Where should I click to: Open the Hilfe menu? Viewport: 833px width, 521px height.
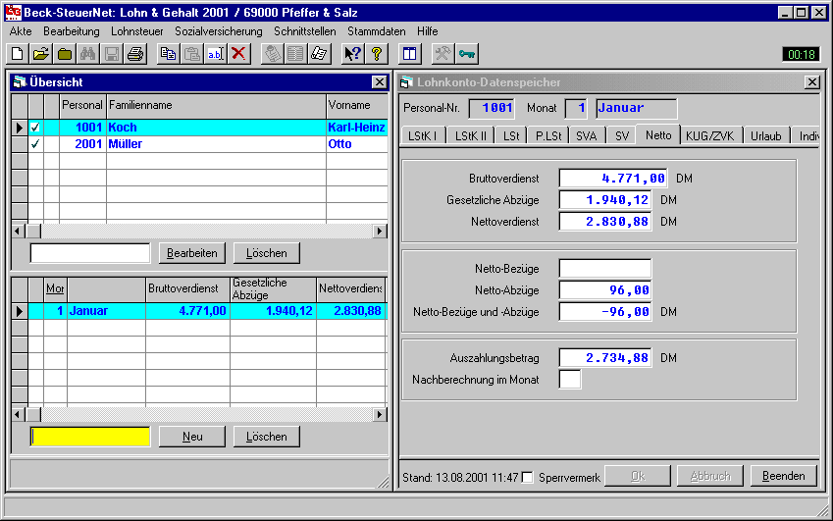pyautogui.click(x=427, y=31)
